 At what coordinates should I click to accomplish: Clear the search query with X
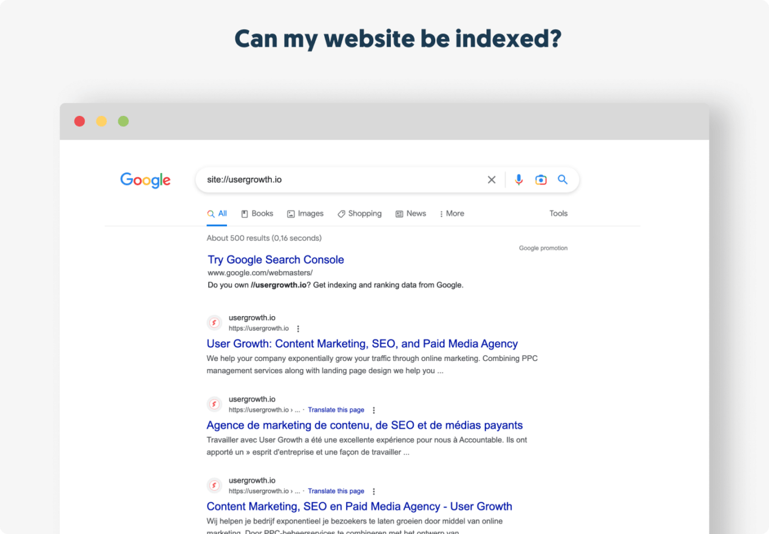(x=492, y=180)
